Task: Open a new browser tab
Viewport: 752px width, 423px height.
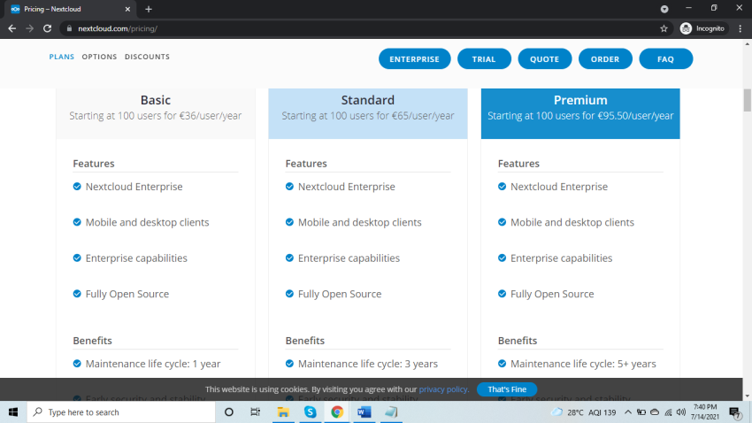Action: (149, 9)
